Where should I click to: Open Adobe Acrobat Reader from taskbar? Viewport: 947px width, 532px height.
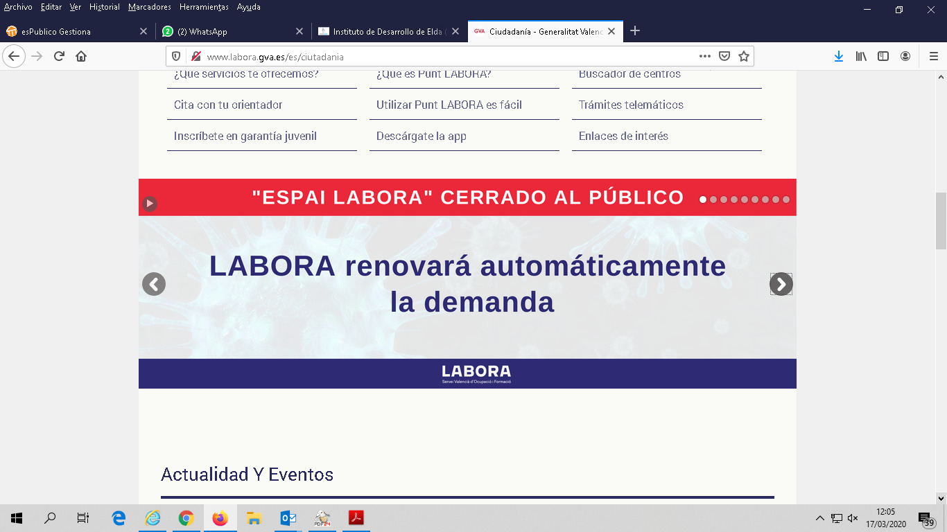click(x=356, y=518)
